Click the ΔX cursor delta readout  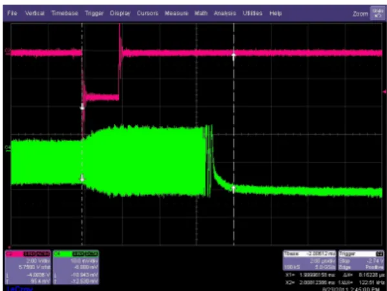[363, 275]
